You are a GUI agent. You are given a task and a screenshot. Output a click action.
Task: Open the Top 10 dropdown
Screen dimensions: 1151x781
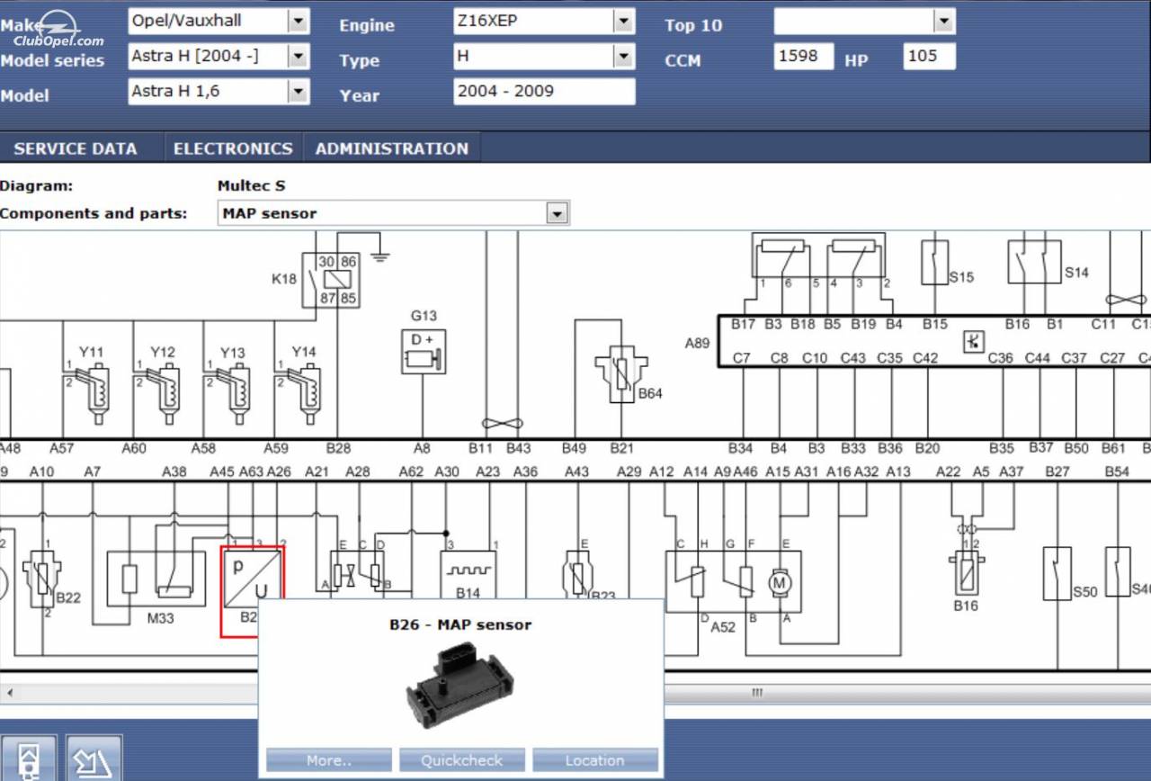(943, 21)
